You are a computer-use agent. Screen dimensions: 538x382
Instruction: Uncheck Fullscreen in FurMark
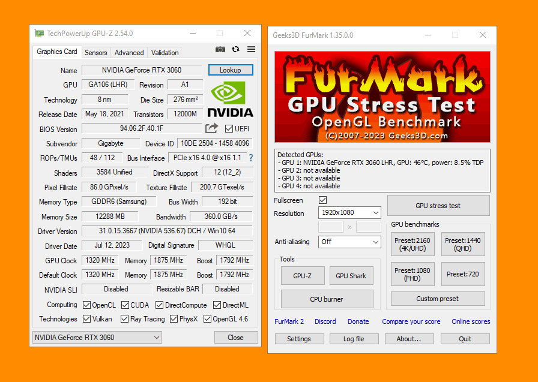322,200
